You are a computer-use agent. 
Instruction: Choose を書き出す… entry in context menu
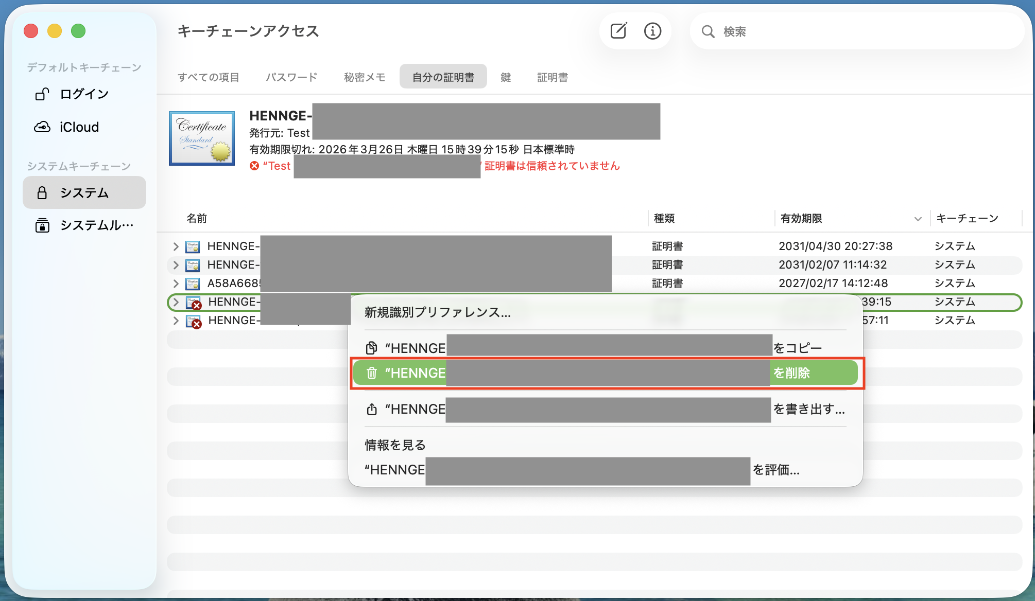tap(605, 409)
